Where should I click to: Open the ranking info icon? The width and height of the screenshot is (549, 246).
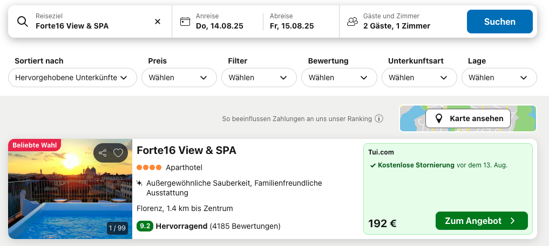pyautogui.click(x=379, y=118)
